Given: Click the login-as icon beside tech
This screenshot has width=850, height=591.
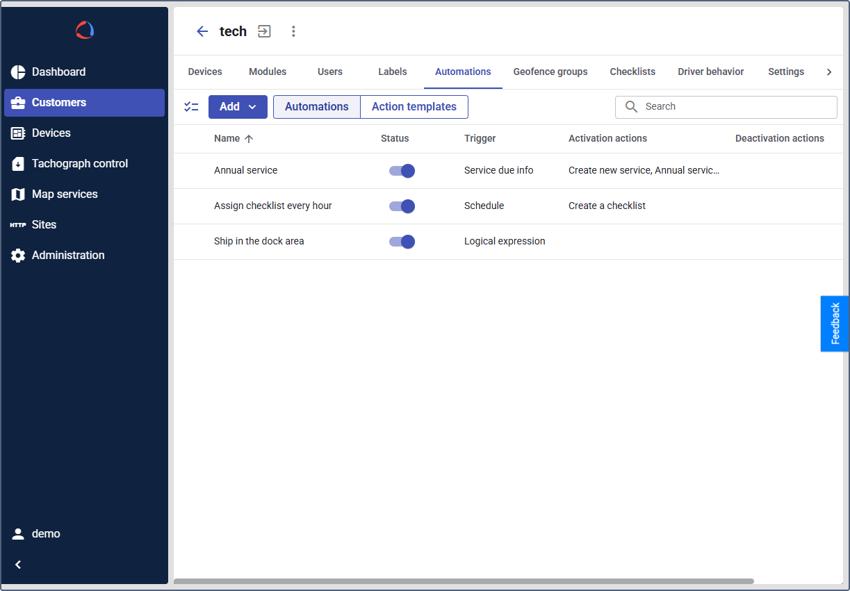Looking at the screenshot, I should (264, 31).
